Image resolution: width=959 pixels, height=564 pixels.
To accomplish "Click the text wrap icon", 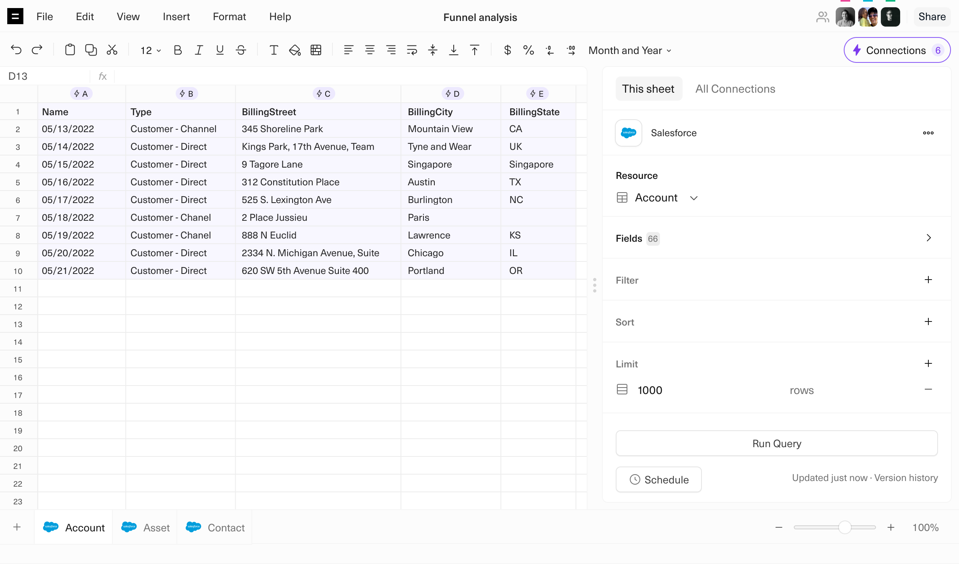I will [412, 50].
